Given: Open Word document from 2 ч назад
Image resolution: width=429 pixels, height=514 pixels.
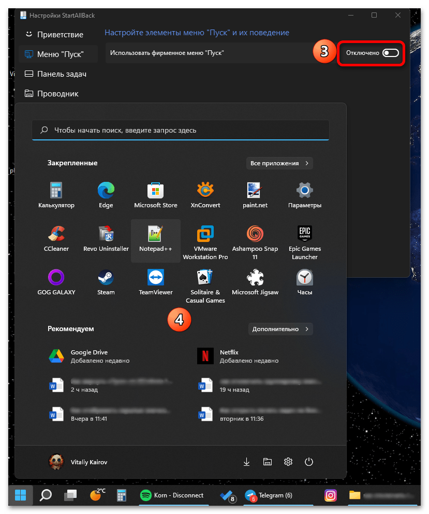Looking at the screenshot, I should tap(111, 385).
